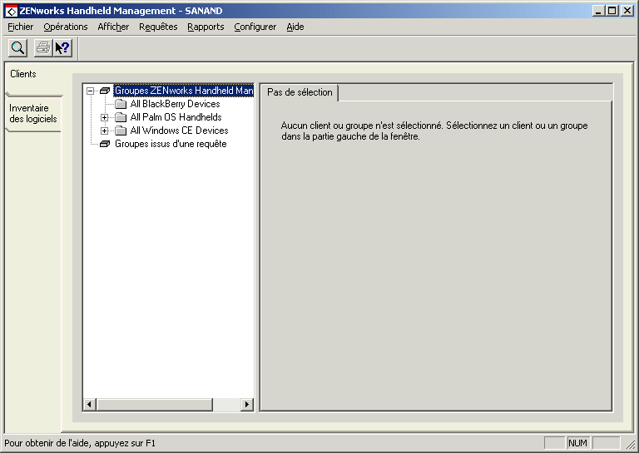Expand the All Palm OS Handhelds node
Viewport: 639px width, 453px height.
click(x=104, y=118)
